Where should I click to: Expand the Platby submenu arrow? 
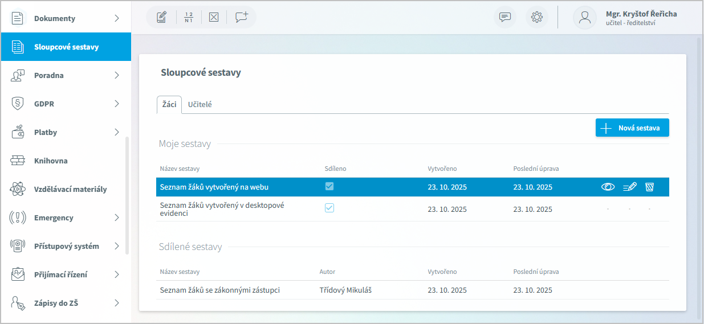(117, 132)
